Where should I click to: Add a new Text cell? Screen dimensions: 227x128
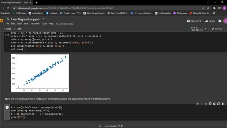pos(17,29)
